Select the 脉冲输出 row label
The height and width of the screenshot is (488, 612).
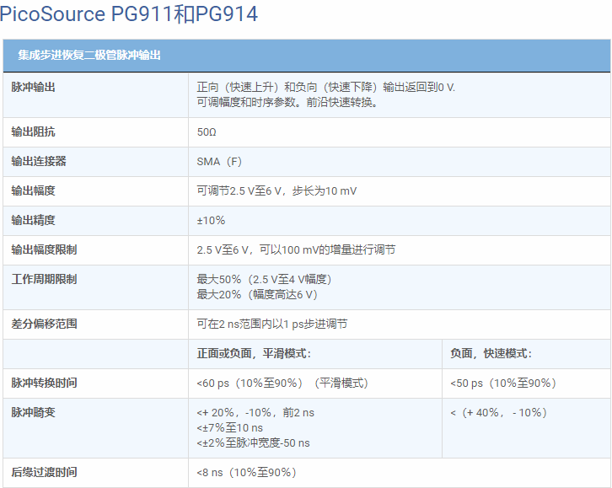[x=34, y=88]
